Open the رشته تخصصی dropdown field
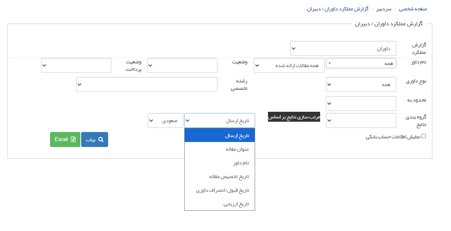The image size is (451, 231). coord(147,84)
